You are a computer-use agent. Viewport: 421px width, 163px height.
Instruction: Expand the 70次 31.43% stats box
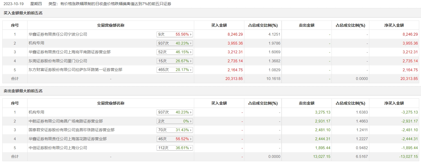(x=175, y=130)
